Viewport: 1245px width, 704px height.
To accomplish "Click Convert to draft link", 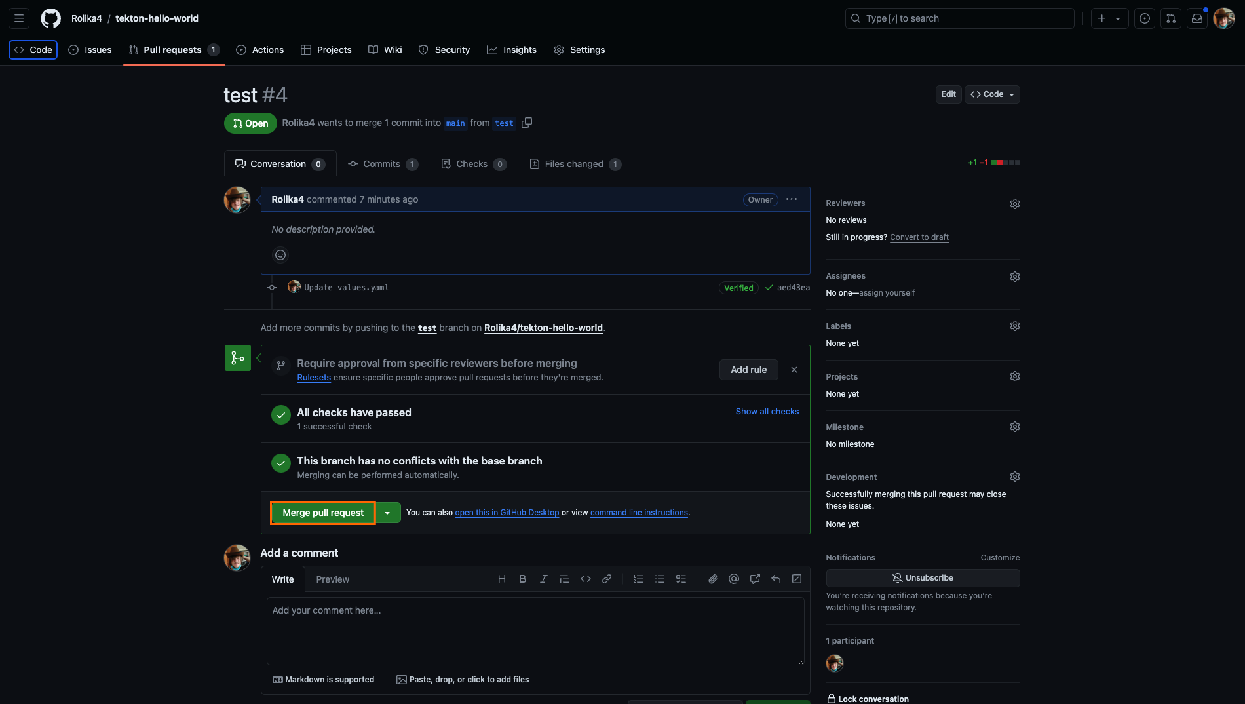I will (919, 237).
